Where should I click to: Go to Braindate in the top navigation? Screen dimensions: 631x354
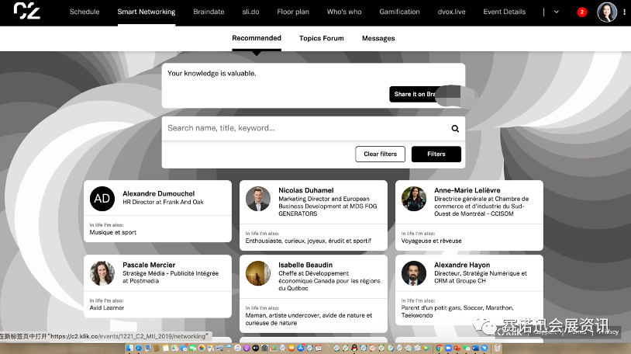tap(209, 12)
